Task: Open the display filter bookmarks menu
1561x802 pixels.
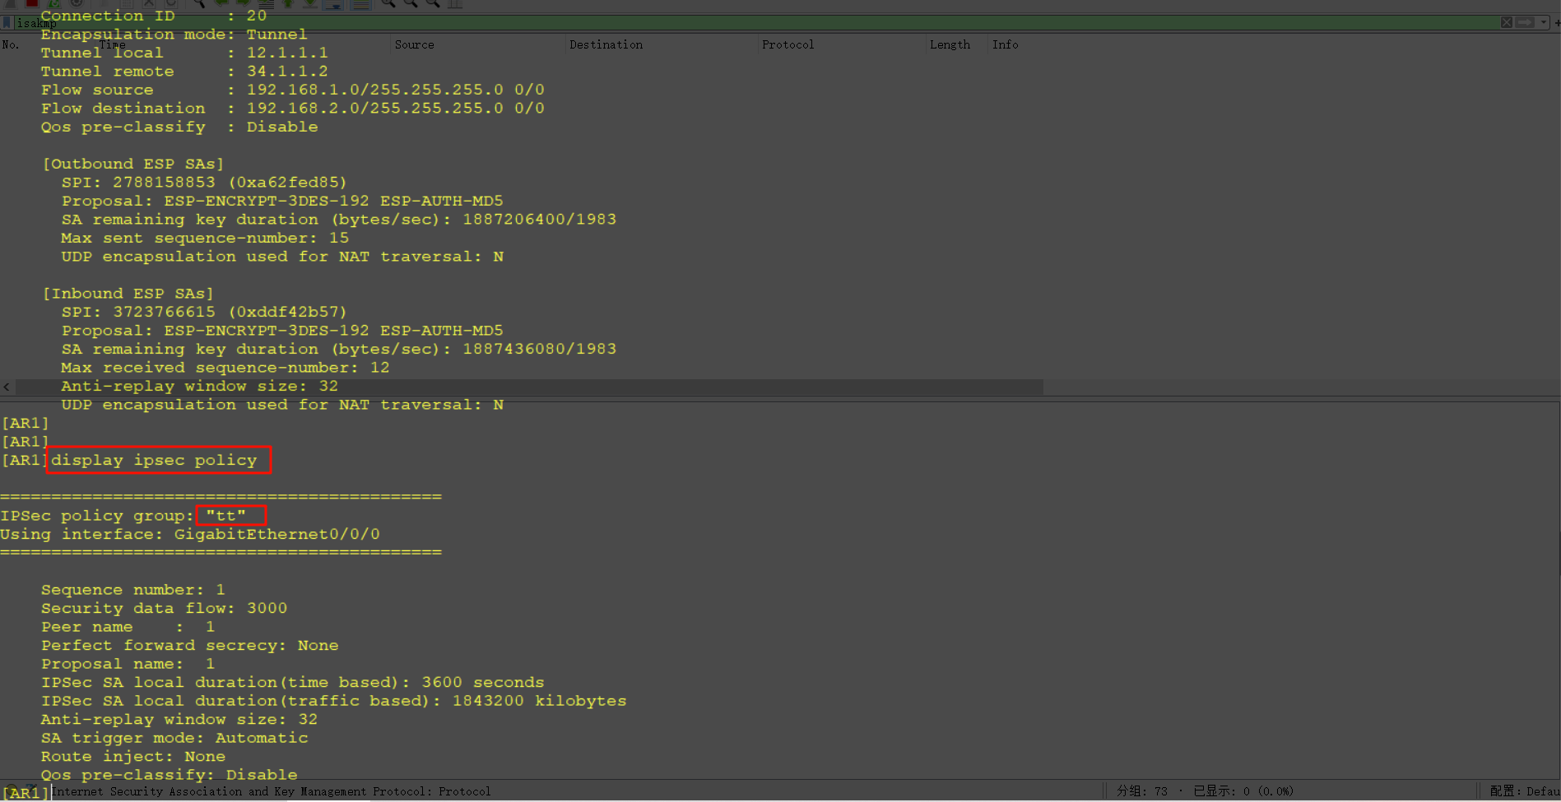Action: coord(8,22)
